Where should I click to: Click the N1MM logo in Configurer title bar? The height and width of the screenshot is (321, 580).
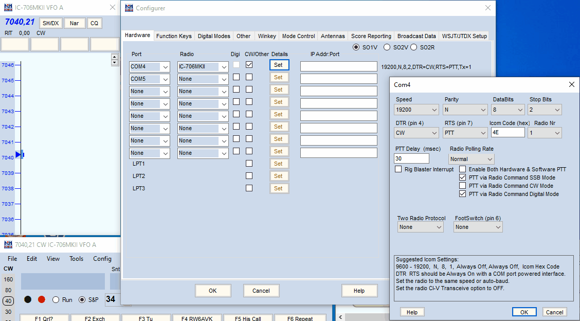(129, 8)
